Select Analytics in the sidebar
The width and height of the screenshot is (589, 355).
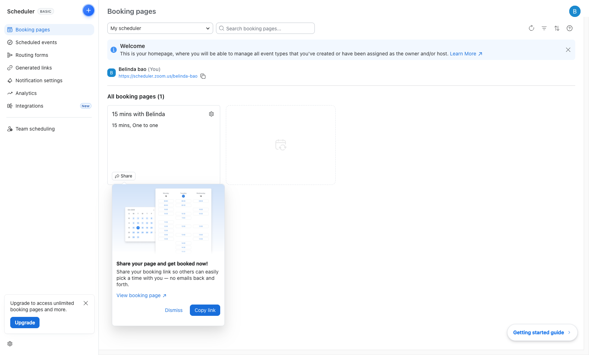click(x=49, y=93)
